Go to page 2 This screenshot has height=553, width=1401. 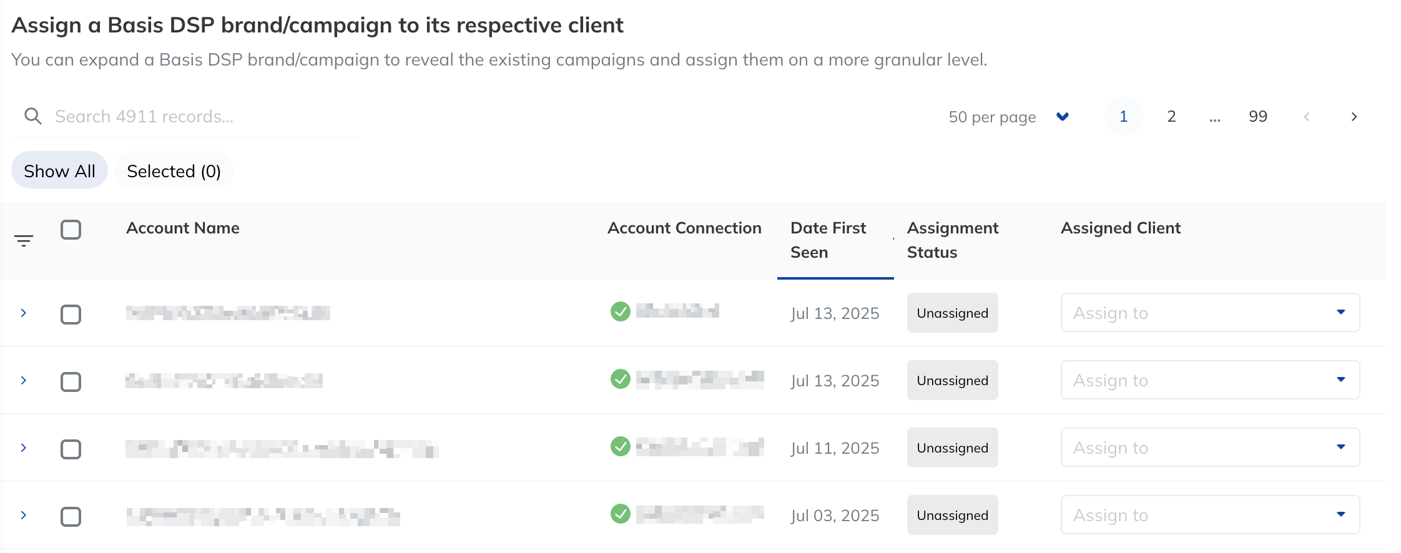[1171, 116]
